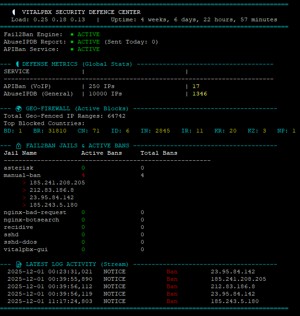Screen dimensions: 300x316
Task: Click the green status dot for APIBan Service
Action: click(72, 49)
